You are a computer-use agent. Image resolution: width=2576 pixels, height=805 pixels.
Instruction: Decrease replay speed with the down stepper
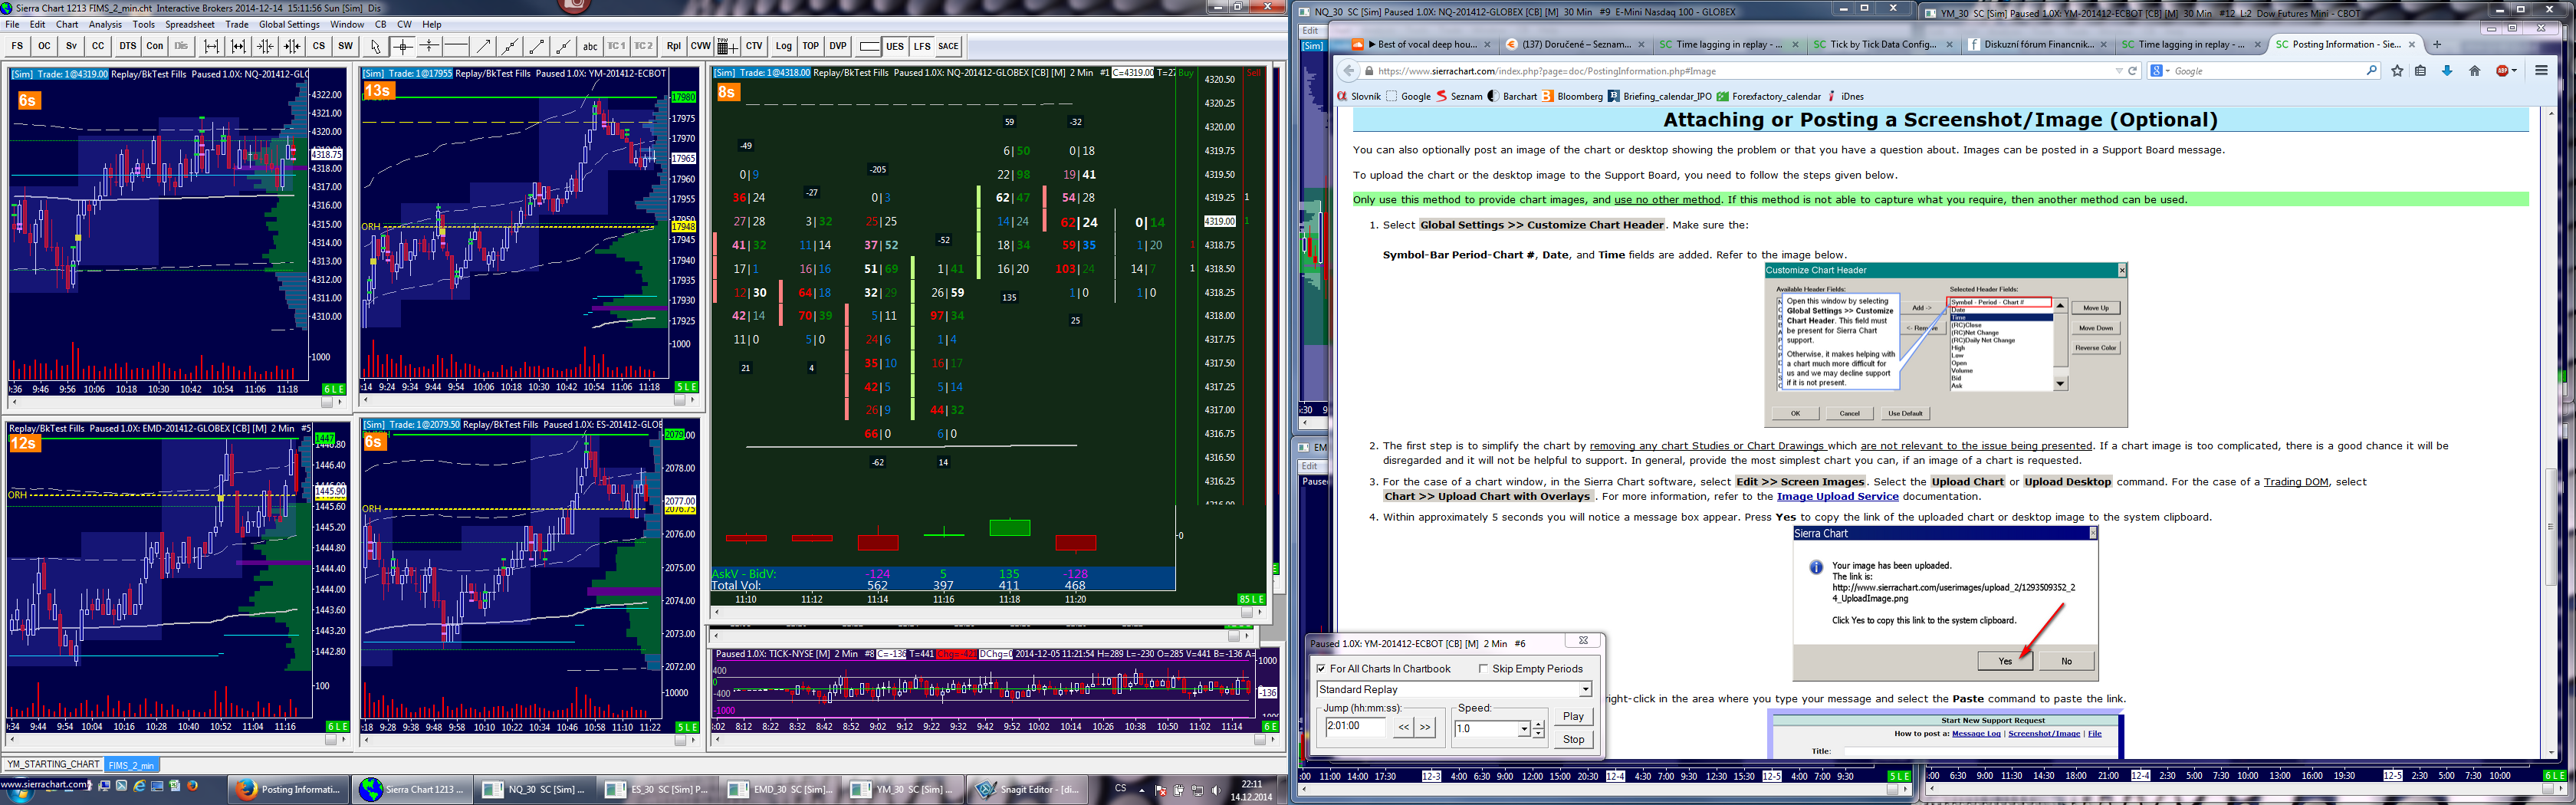[1538, 734]
